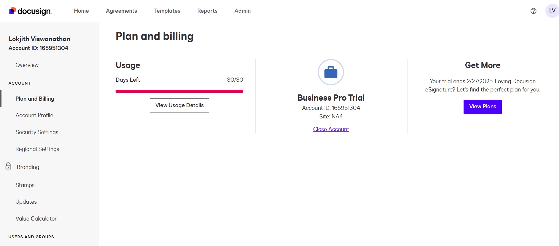Click the Close Account link
The height and width of the screenshot is (246, 559).
(x=331, y=129)
